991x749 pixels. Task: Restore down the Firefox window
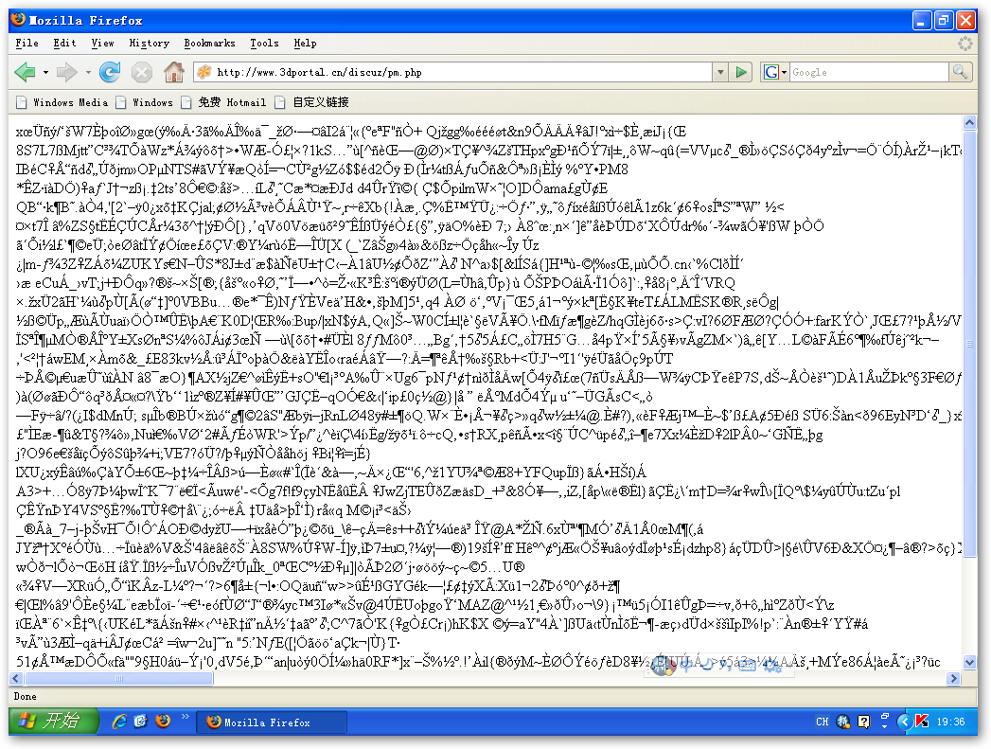(944, 21)
